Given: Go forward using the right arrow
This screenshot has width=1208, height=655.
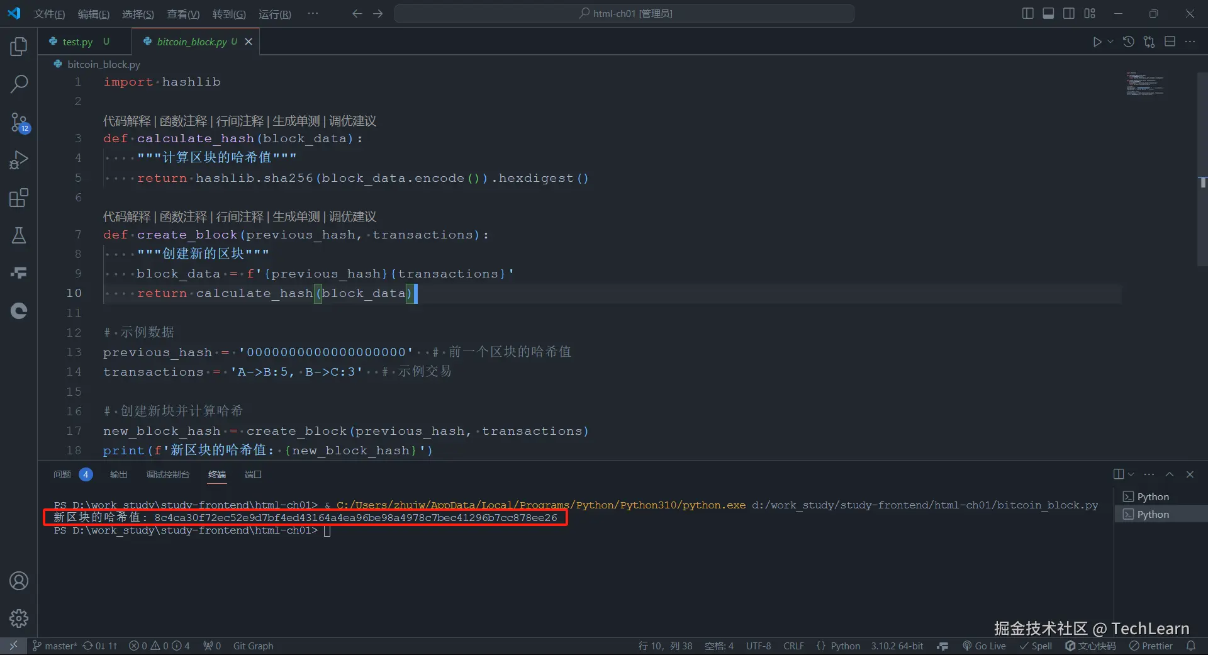Looking at the screenshot, I should pos(378,13).
